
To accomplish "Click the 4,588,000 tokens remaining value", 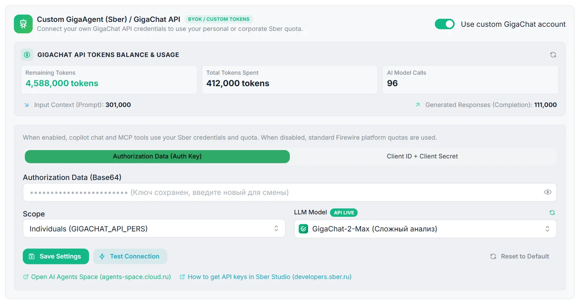I will coord(62,83).
